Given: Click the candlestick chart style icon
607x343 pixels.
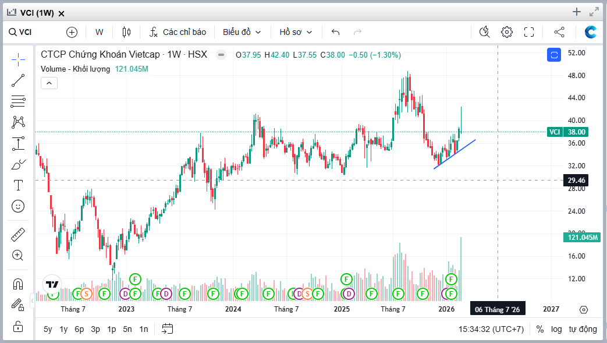Looking at the screenshot, I should 126,32.
